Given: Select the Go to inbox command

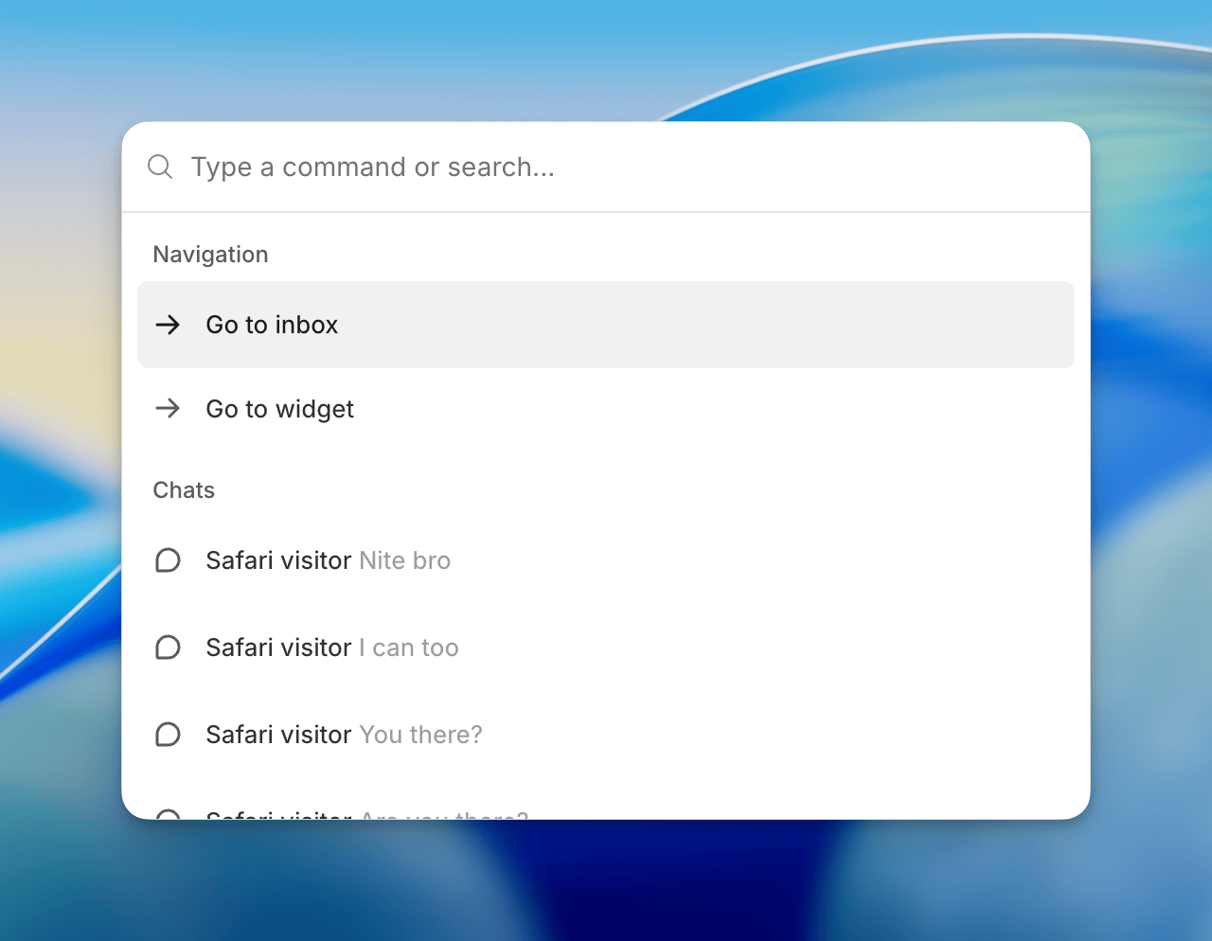Looking at the screenshot, I should tap(606, 325).
